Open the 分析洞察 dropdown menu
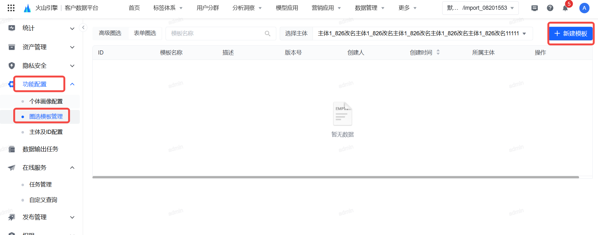 click(247, 8)
